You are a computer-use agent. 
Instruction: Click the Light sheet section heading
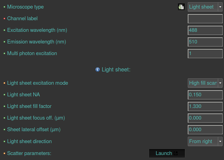(116, 69)
